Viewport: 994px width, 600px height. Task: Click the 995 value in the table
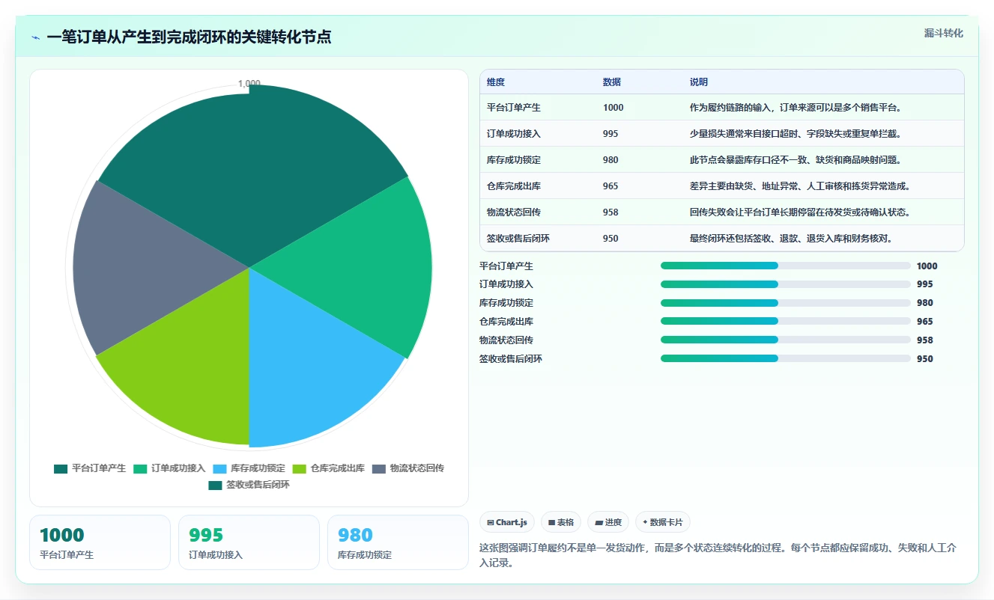(x=610, y=134)
